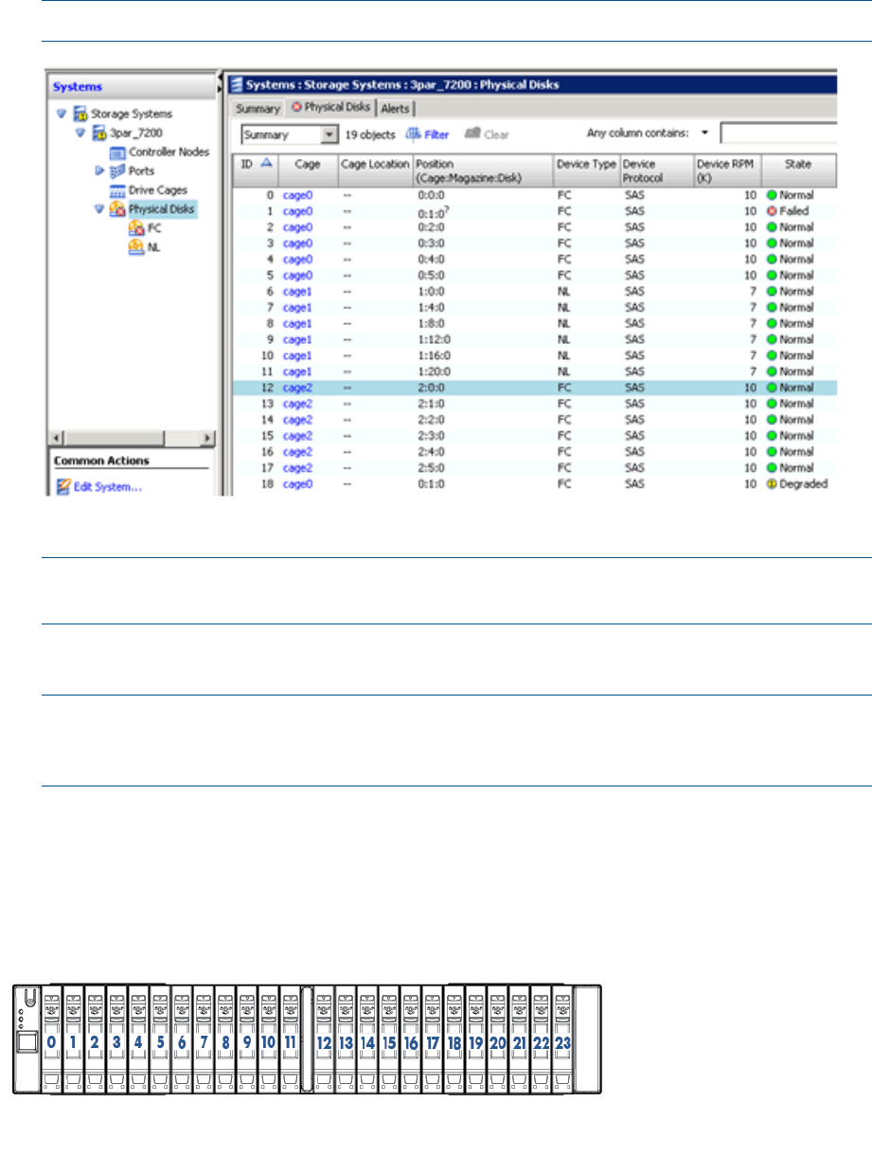Click drive bay 12 in the diagram

324,1040
